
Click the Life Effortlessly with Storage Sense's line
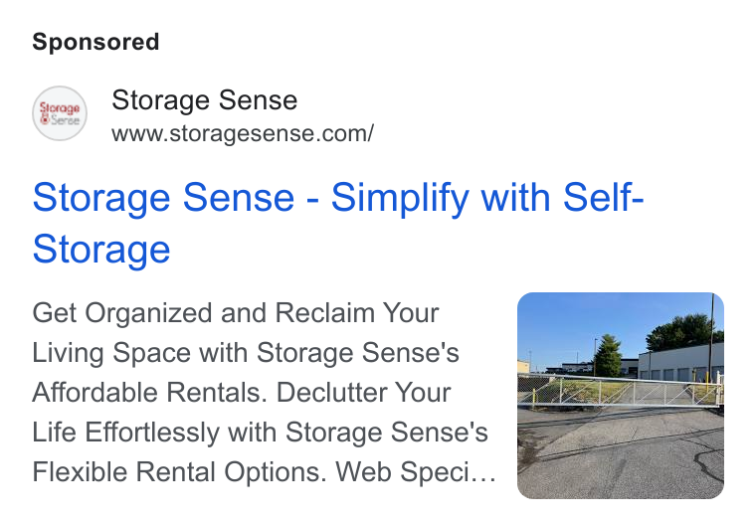(x=260, y=432)
